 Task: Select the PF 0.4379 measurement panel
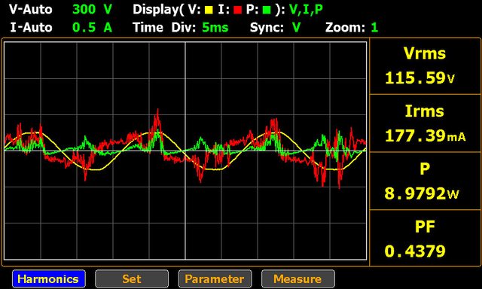(x=425, y=239)
